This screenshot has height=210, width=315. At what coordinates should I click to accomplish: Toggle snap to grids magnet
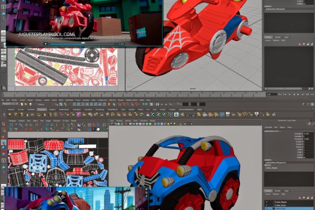coord(119,104)
